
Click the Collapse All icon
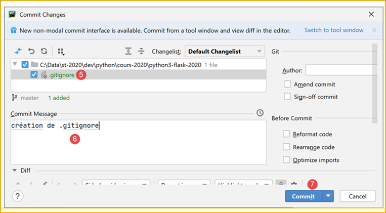pos(142,51)
